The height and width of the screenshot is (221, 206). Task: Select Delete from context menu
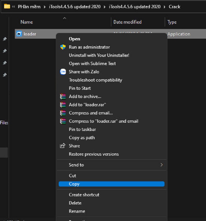tap(75, 203)
